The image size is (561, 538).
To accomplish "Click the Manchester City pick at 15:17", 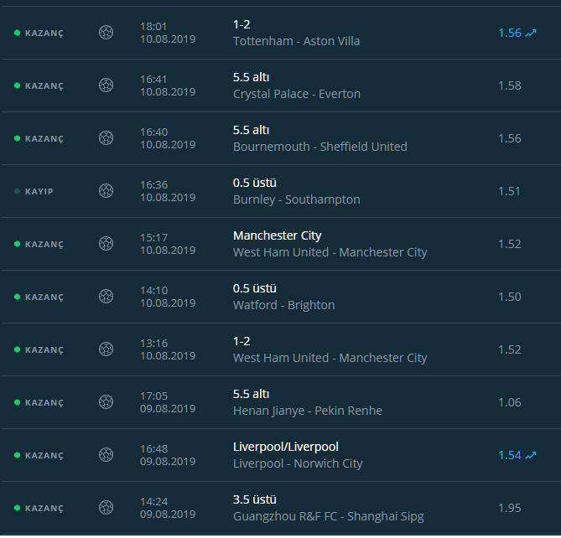I will click(277, 236).
